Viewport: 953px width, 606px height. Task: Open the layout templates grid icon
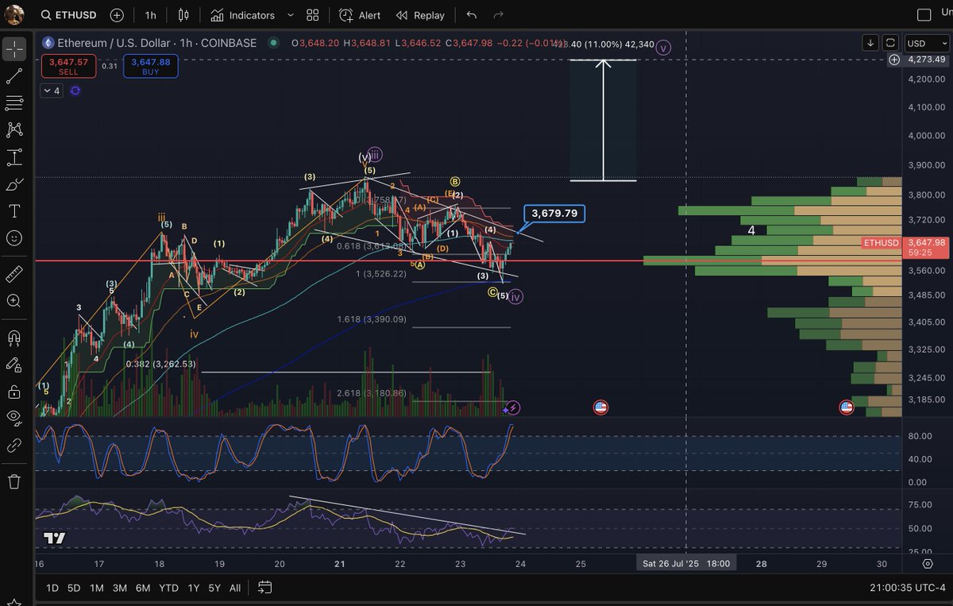click(313, 15)
